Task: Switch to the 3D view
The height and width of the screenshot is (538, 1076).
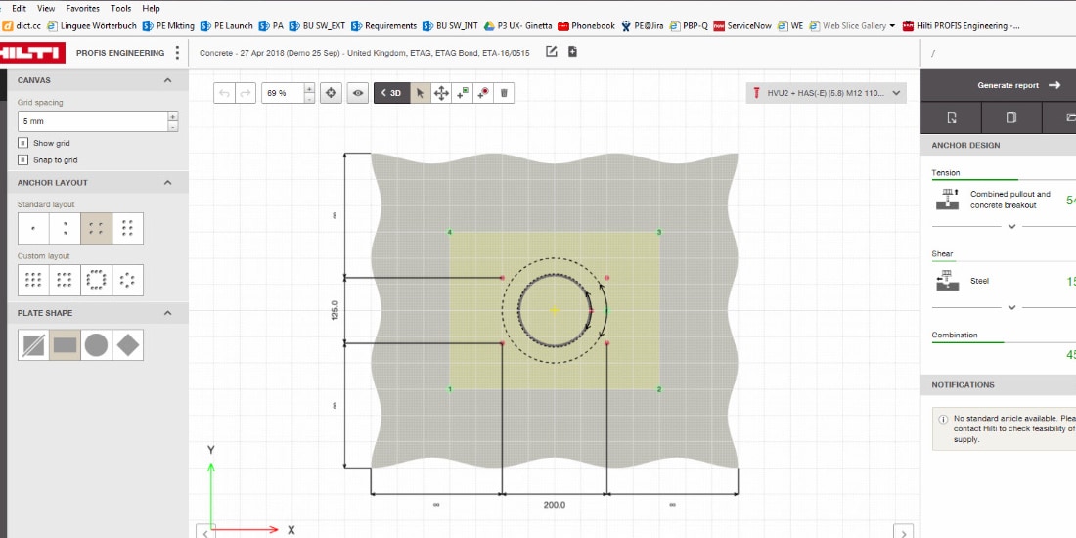Action: click(391, 93)
